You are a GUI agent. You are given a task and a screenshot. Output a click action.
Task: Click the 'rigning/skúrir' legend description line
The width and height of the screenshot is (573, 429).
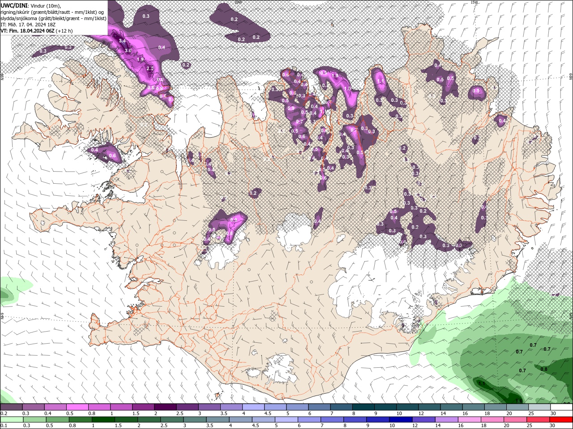(x=53, y=12)
